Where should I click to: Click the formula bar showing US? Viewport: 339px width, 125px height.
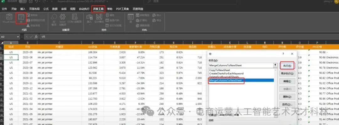pos(189,37)
